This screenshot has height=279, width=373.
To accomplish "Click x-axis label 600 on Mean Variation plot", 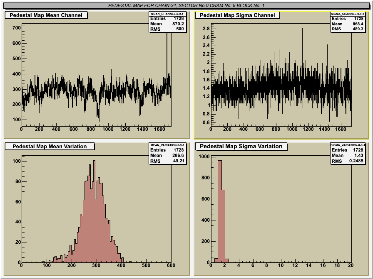I will 171,265.
